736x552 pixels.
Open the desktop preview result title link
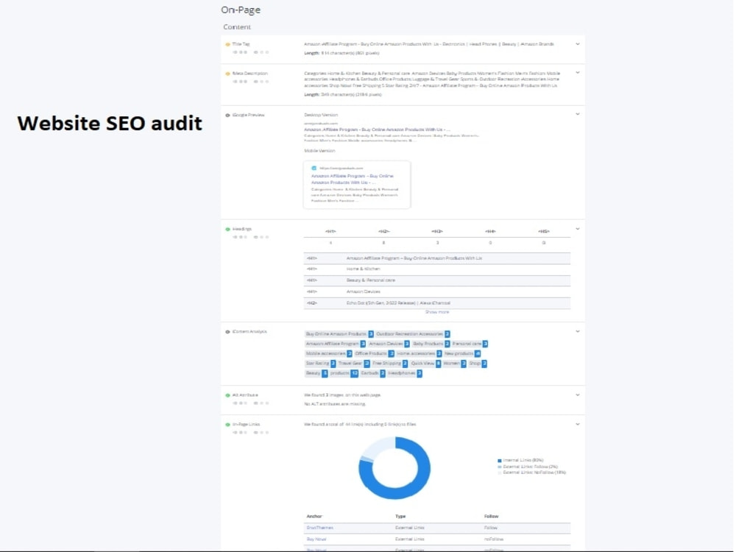(x=378, y=130)
